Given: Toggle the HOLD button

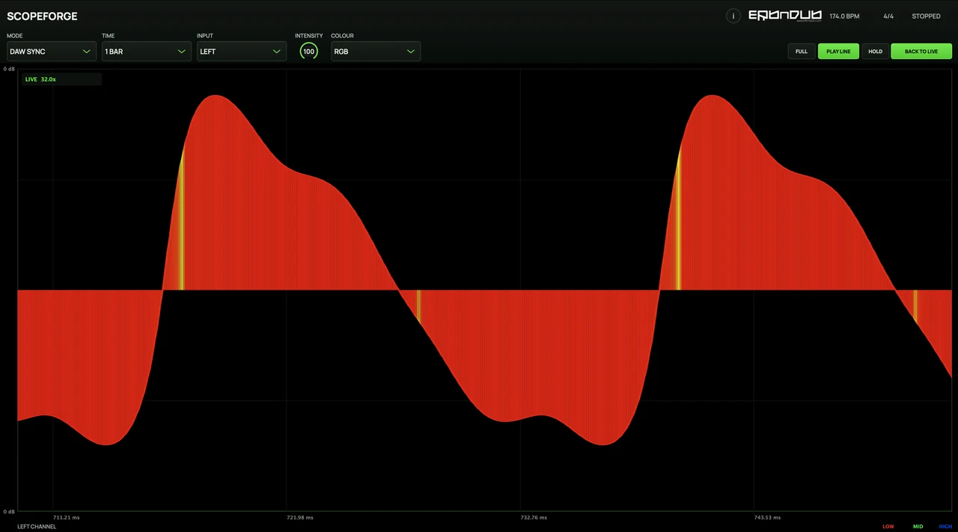Looking at the screenshot, I should 875,52.
